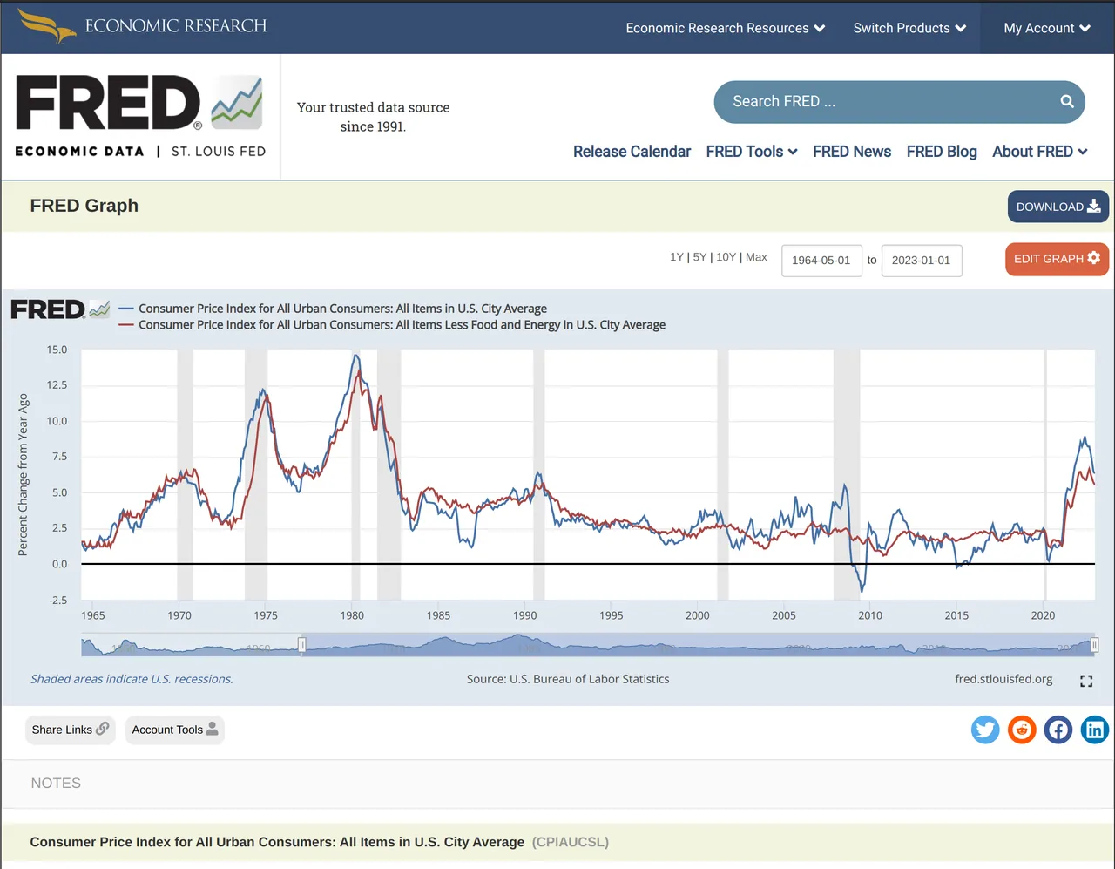Click the 15.0 y-axis label
The image size is (1115, 869).
point(57,350)
